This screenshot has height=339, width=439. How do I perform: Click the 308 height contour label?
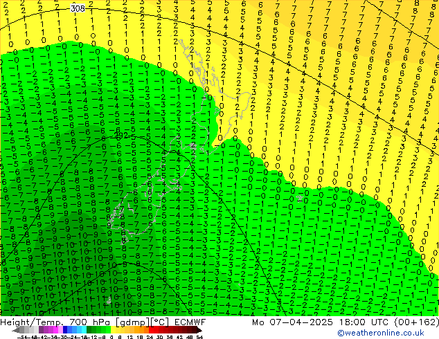[x=78, y=9]
